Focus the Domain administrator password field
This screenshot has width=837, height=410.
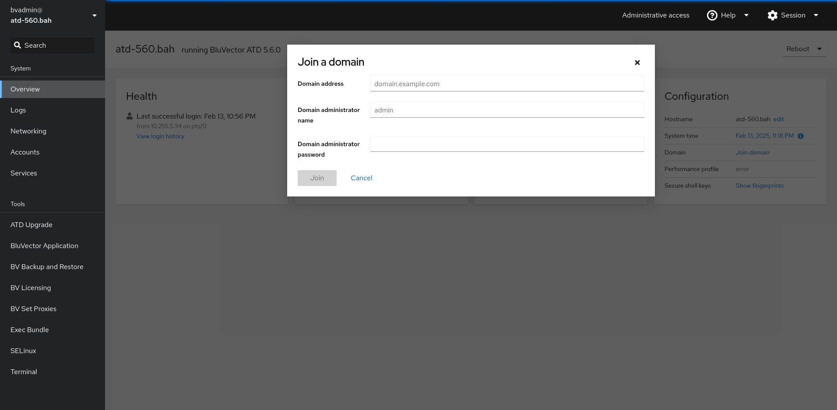[x=507, y=144]
